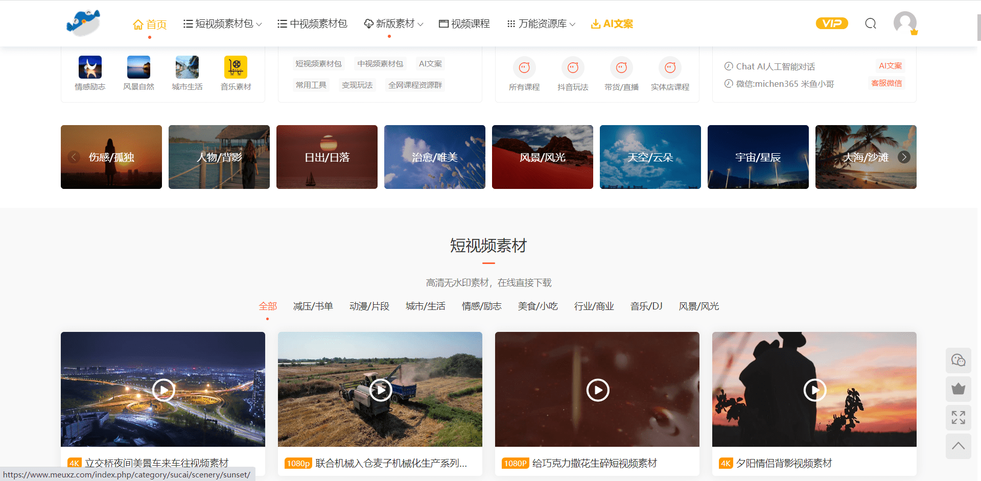This screenshot has height=481, width=981.
Task: Open the 大海/沙滩 category thumbnail
Action: click(866, 157)
